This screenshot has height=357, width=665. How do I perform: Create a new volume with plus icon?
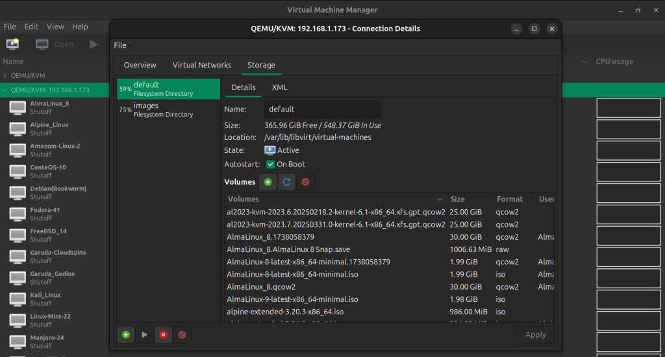[x=268, y=182]
